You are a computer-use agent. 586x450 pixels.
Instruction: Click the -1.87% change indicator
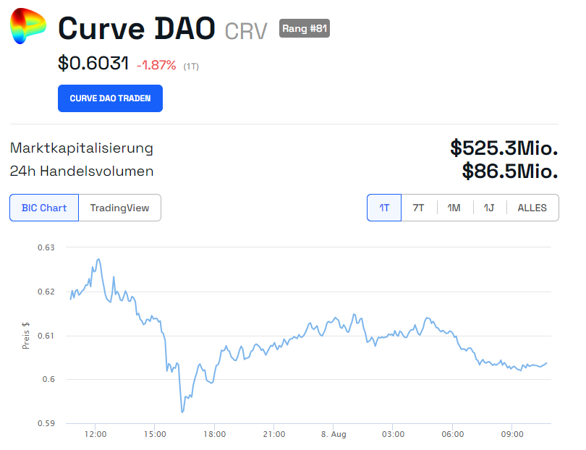[156, 64]
